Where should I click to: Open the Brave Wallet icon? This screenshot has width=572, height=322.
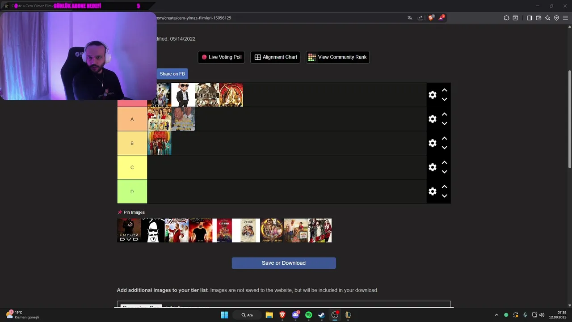pos(538,18)
